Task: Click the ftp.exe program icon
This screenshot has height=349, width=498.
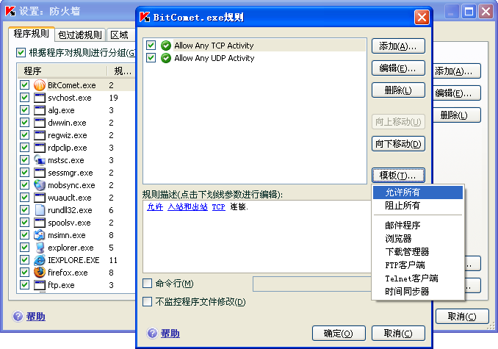Action: click(40, 285)
